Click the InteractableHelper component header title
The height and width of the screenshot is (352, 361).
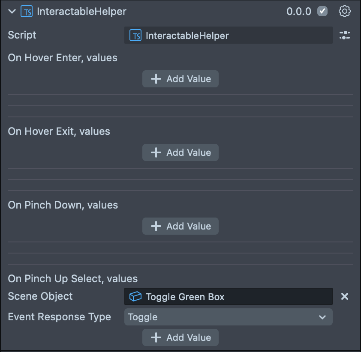pyautogui.click(x=81, y=12)
